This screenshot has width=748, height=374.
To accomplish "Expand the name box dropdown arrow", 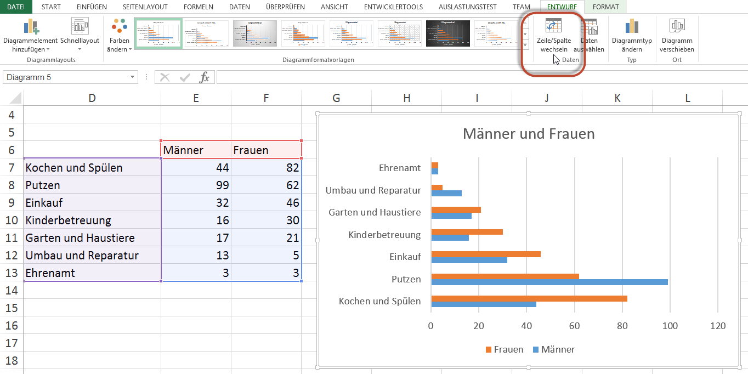I will point(133,77).
